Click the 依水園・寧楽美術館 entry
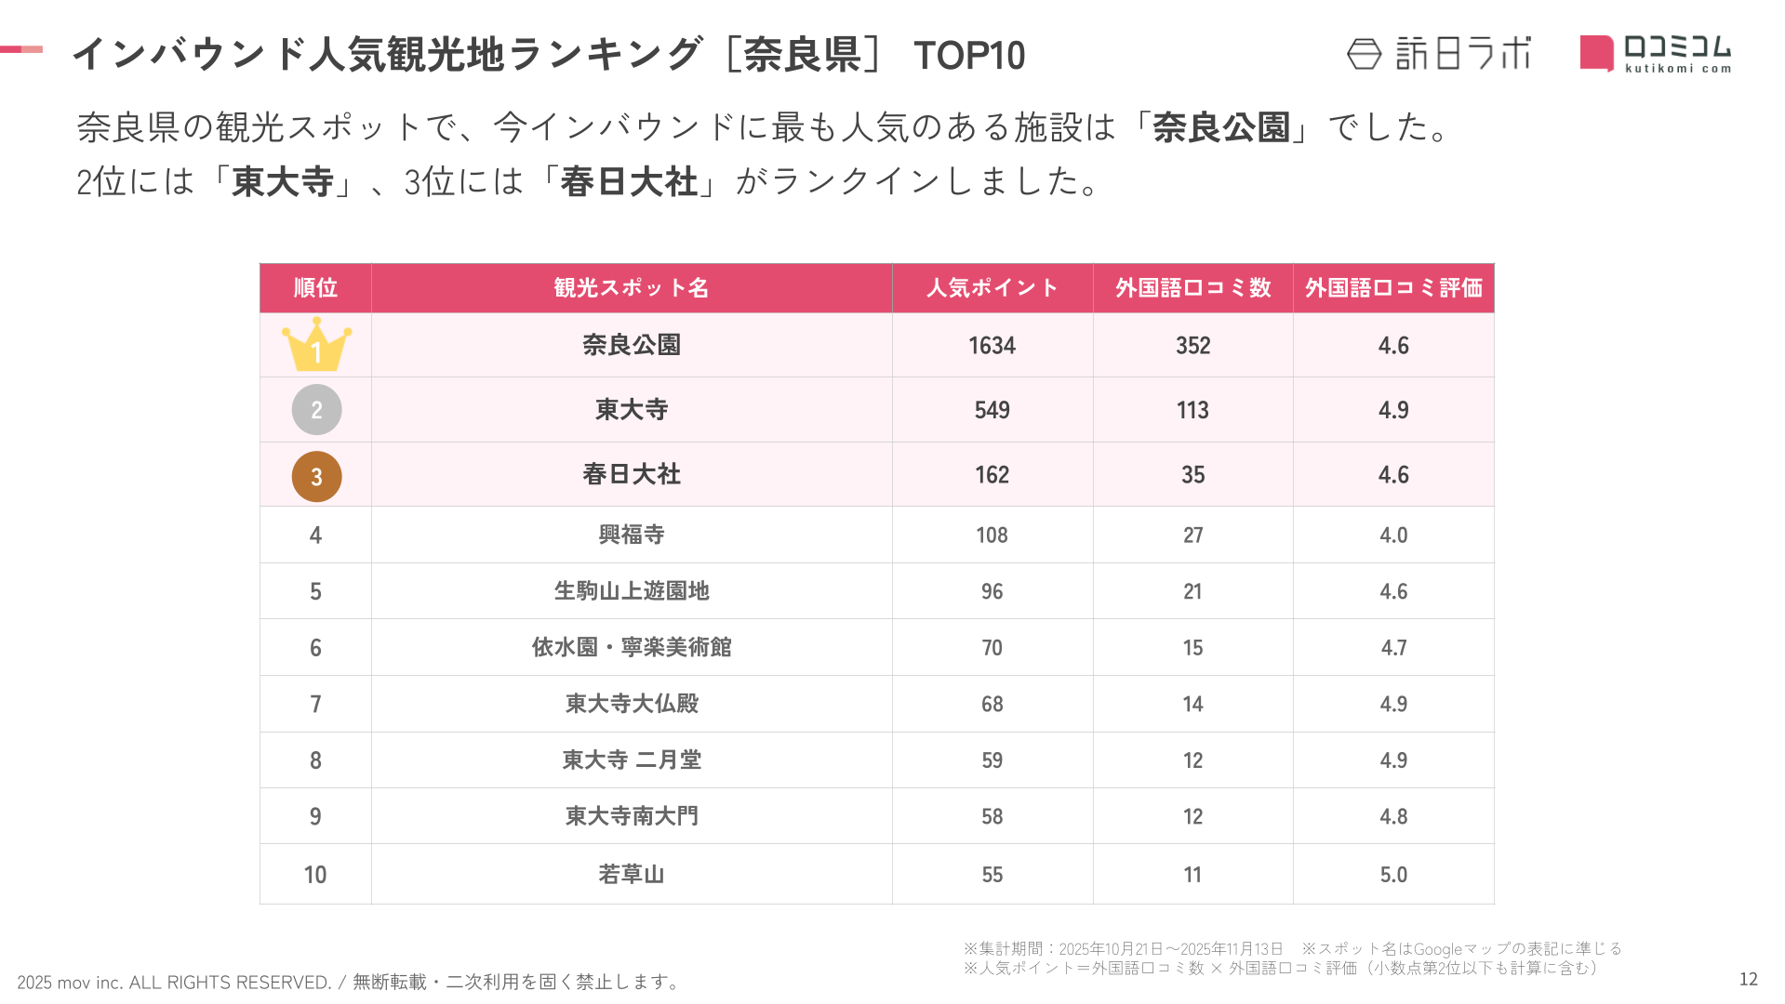 (632, 647)
